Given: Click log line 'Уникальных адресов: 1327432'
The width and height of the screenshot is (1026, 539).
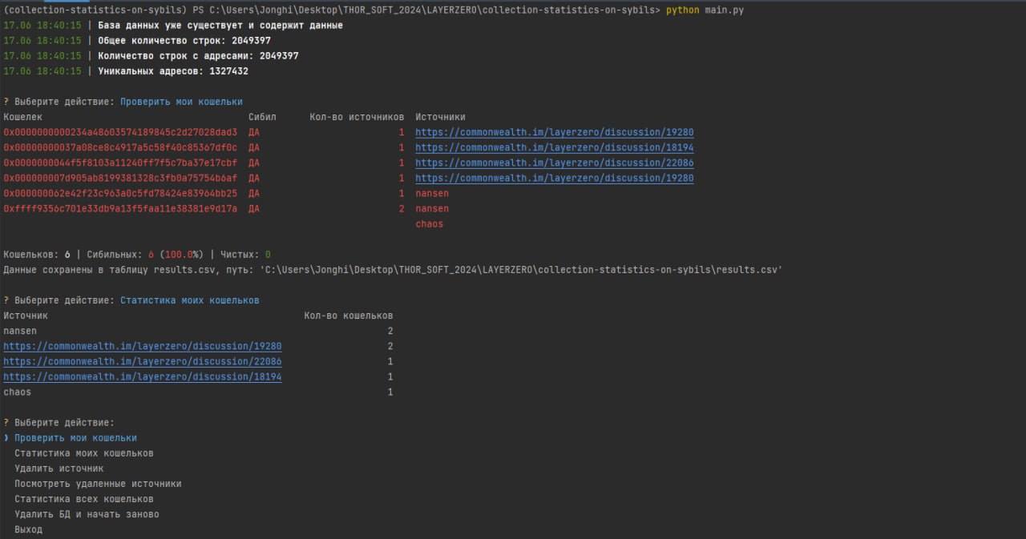Looking at the screenshot, I should 173,71.
